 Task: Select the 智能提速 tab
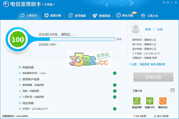[101, 15]
